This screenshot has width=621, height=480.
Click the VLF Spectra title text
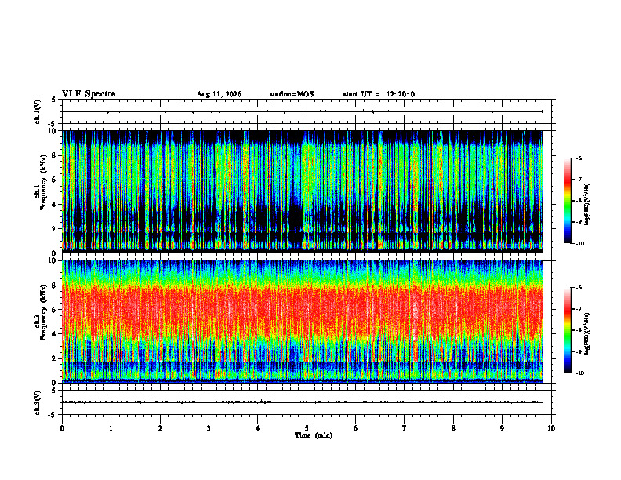coord(89,94)
